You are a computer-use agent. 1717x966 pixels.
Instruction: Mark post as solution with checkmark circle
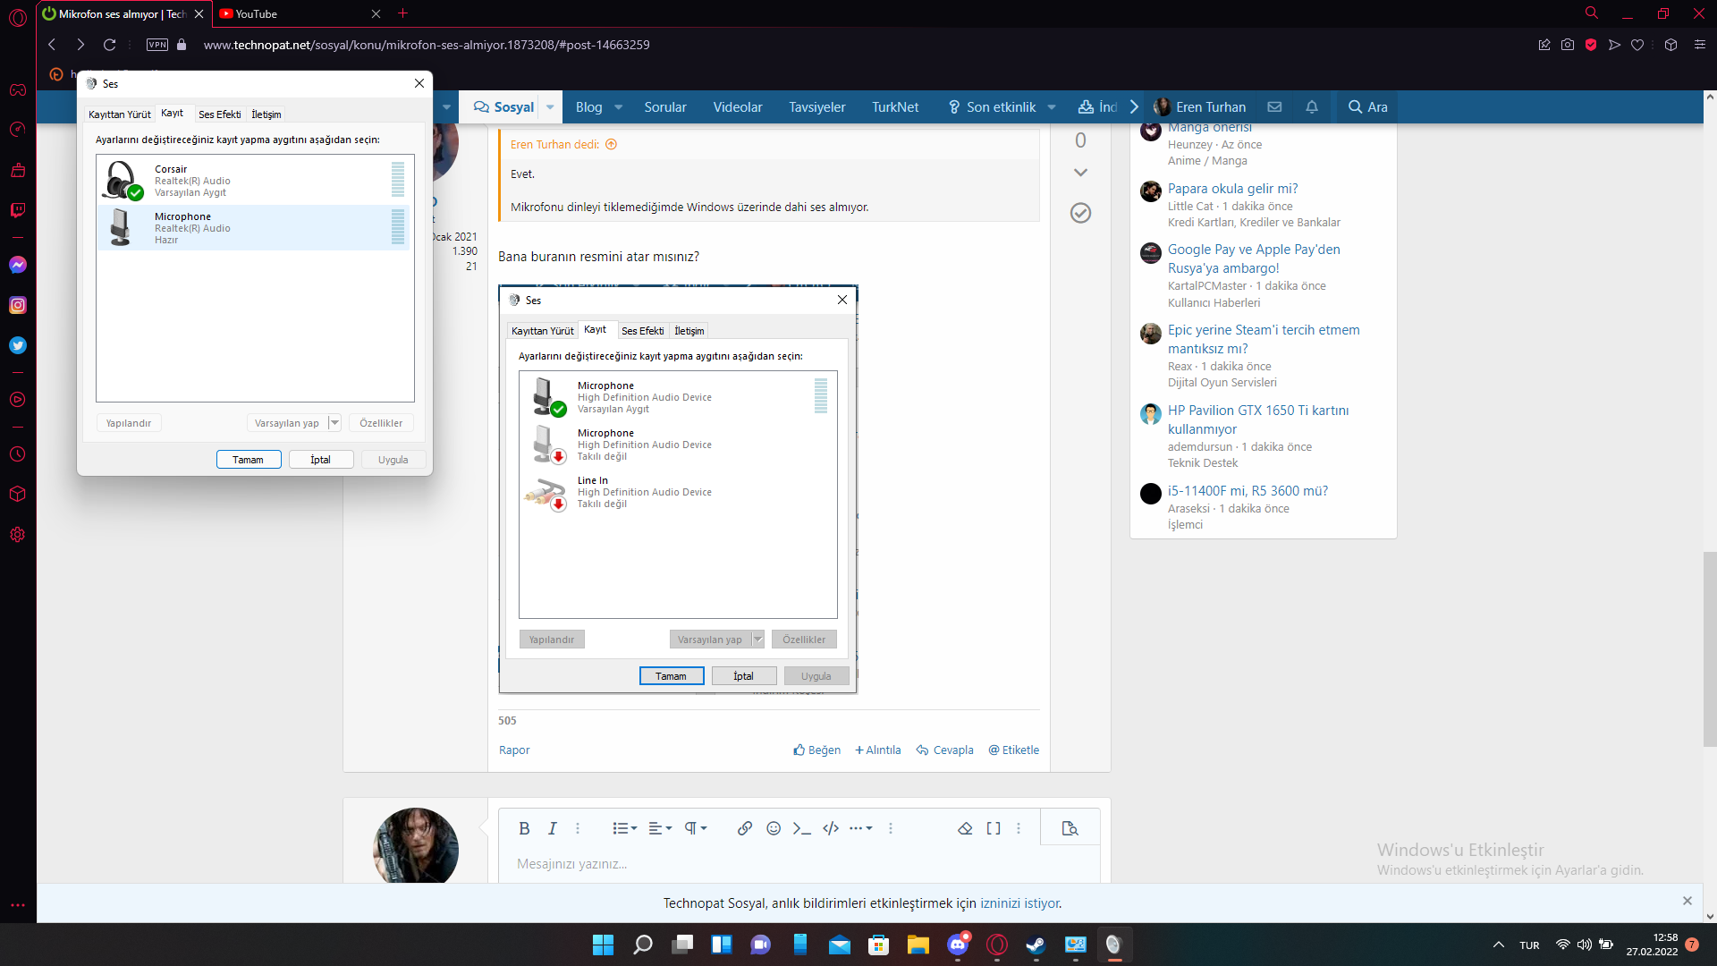pyautogui.click(x=1080, y=213)
